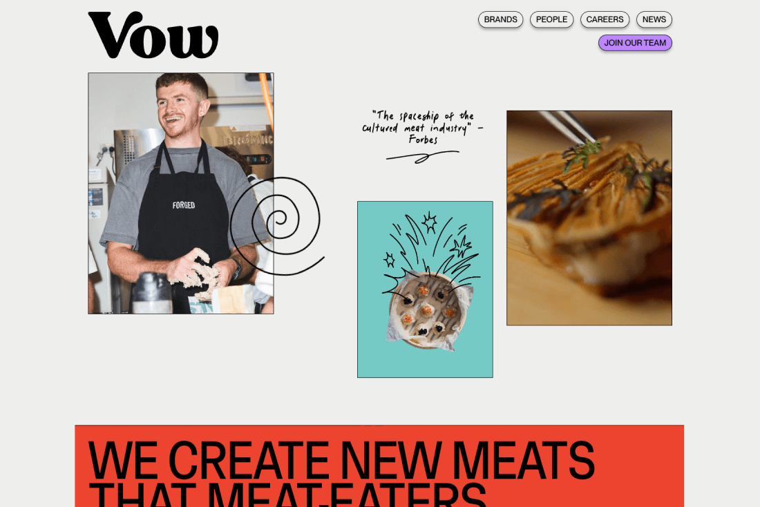Go to the PEOPLE page
This screenshot has height=507, width=760.
coord(551,19)
